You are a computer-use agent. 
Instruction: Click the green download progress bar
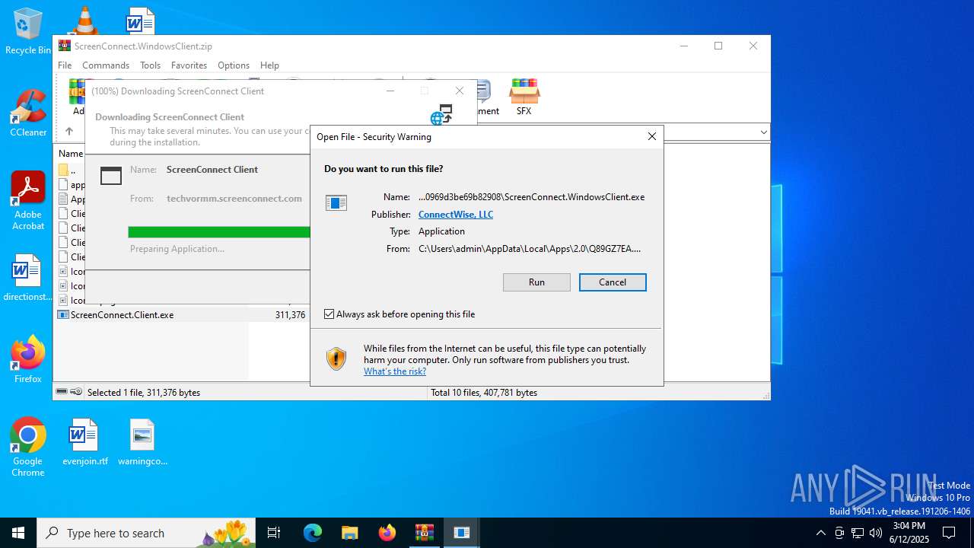click(219, 232)
